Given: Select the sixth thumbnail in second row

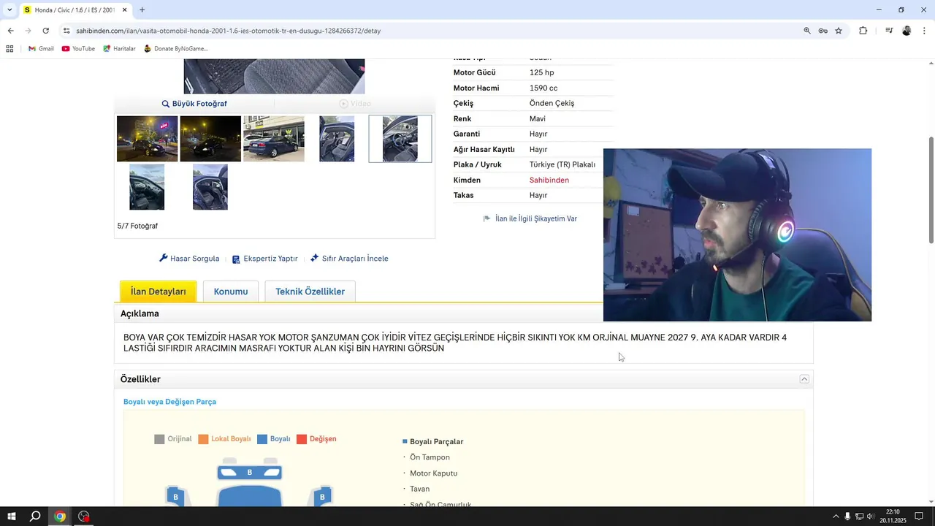Looking at the screenshot, I should click(x=147, y=187).
